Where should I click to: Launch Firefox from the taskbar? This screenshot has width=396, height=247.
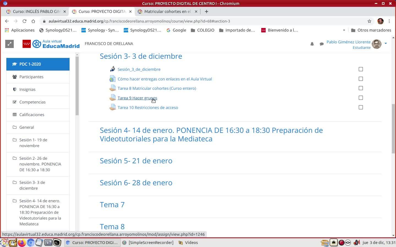(22, 243)
